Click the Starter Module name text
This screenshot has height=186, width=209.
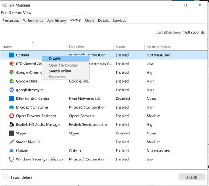(28, 142)
